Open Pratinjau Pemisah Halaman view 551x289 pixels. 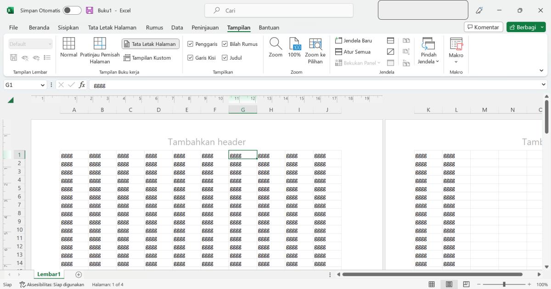[x=100, y=50]
